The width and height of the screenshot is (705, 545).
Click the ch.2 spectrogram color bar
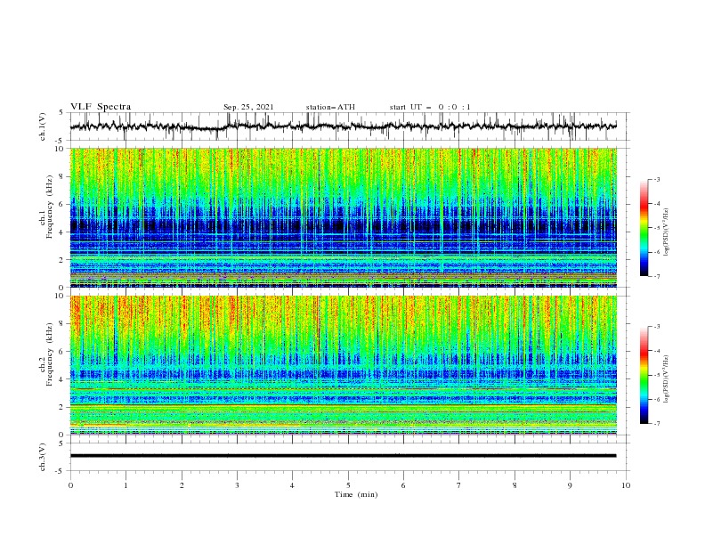[644, 375]
